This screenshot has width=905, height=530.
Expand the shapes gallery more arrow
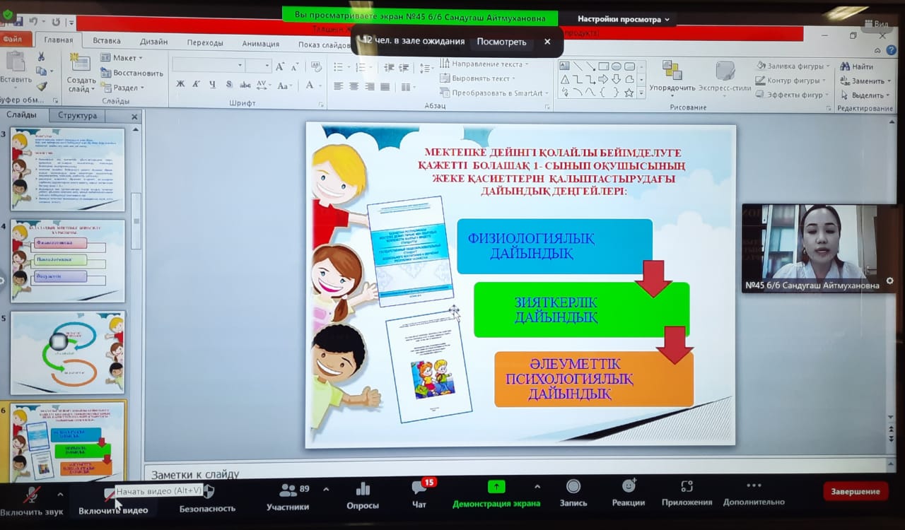[641, 93]
